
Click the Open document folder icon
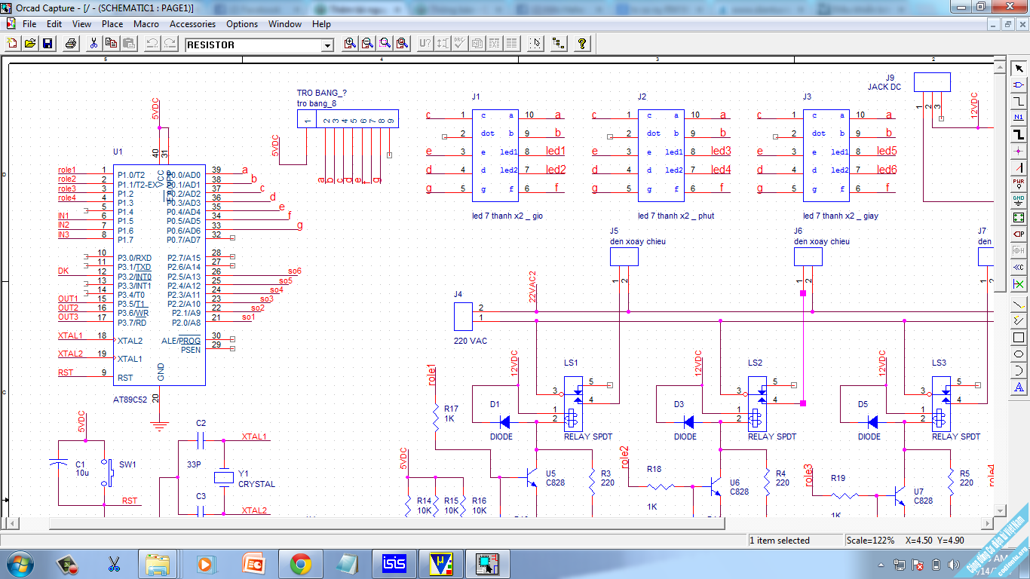click(x=29, y=44)
